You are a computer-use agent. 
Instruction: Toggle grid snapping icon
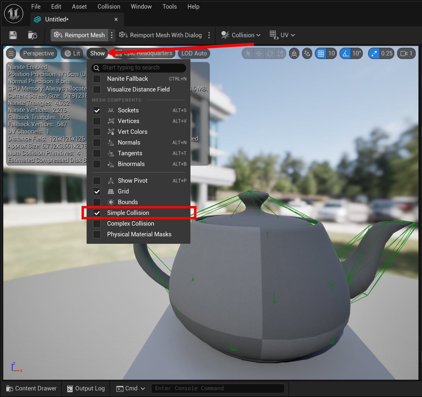pos(321,53)
